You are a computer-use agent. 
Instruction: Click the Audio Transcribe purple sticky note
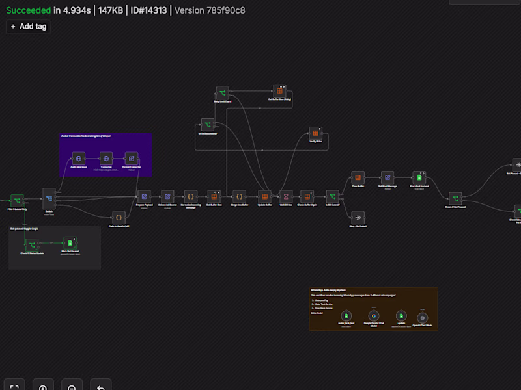106,155
